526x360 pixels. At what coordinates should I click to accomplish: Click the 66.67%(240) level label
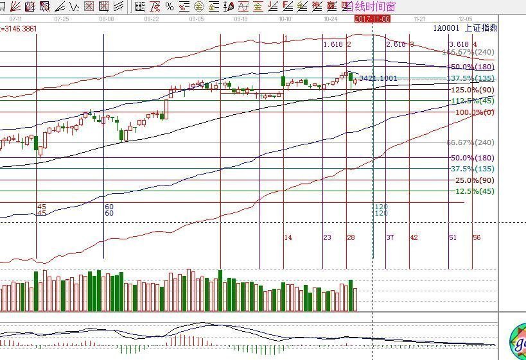pyautogui.click(x=471, y=142)
